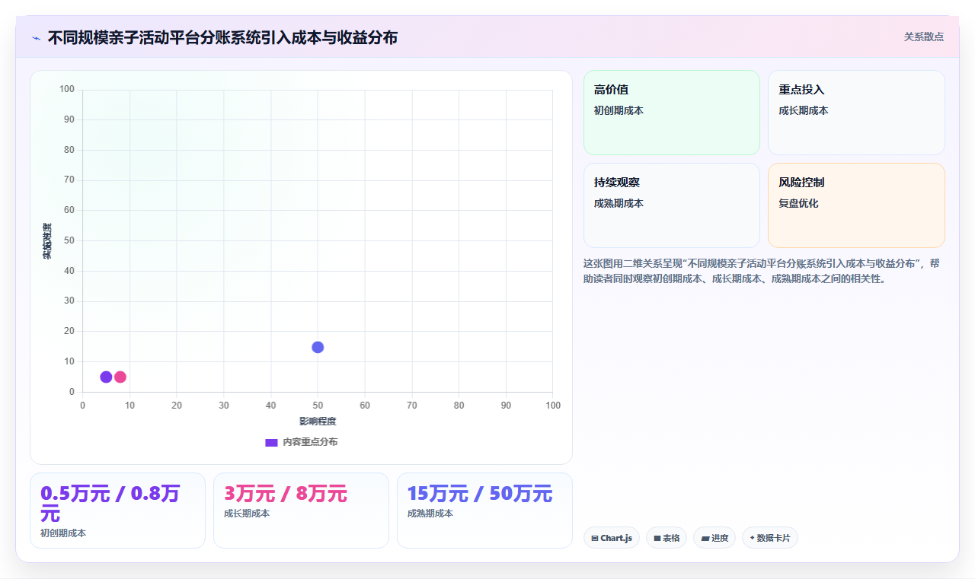The width and height of the screenshot is (975, 579).
Task: Select the blue scatter point at 50
Action: click(318, 347)
